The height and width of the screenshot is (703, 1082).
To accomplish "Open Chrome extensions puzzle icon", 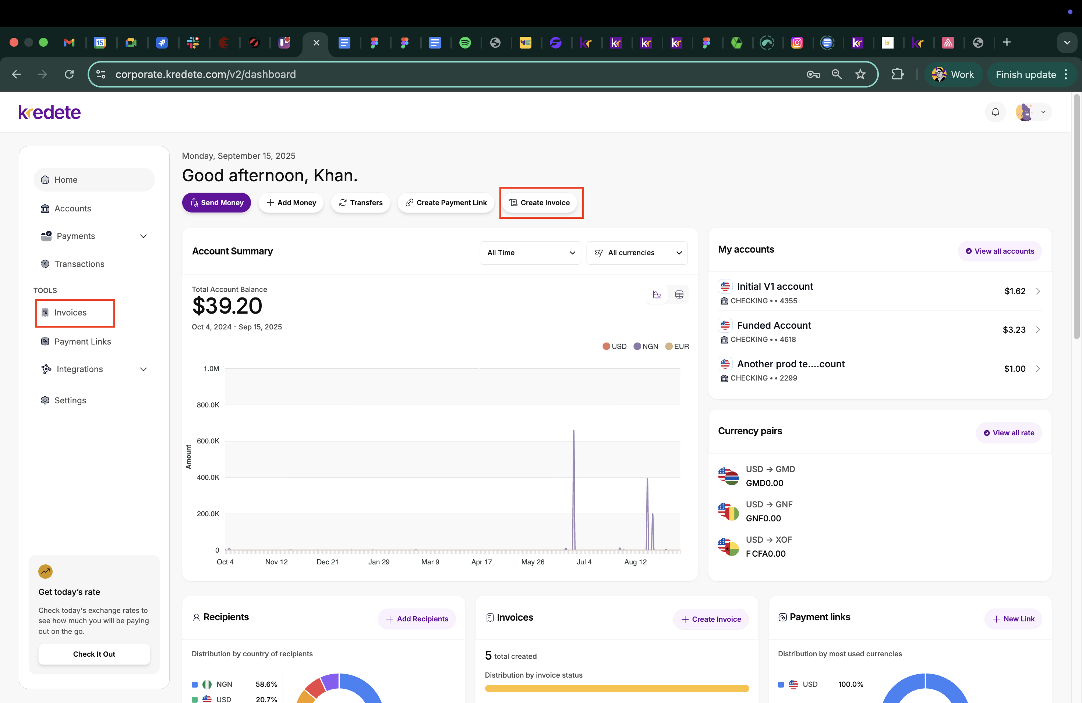I will pyautogui.click(x=897, y=74).
